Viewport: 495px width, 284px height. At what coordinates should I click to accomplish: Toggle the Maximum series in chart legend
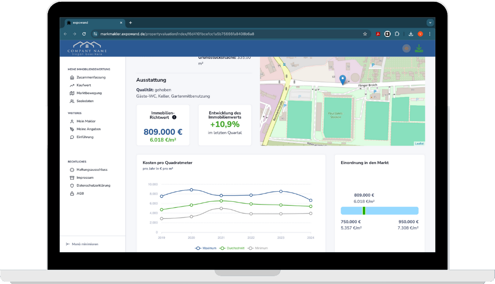(206, 248)
